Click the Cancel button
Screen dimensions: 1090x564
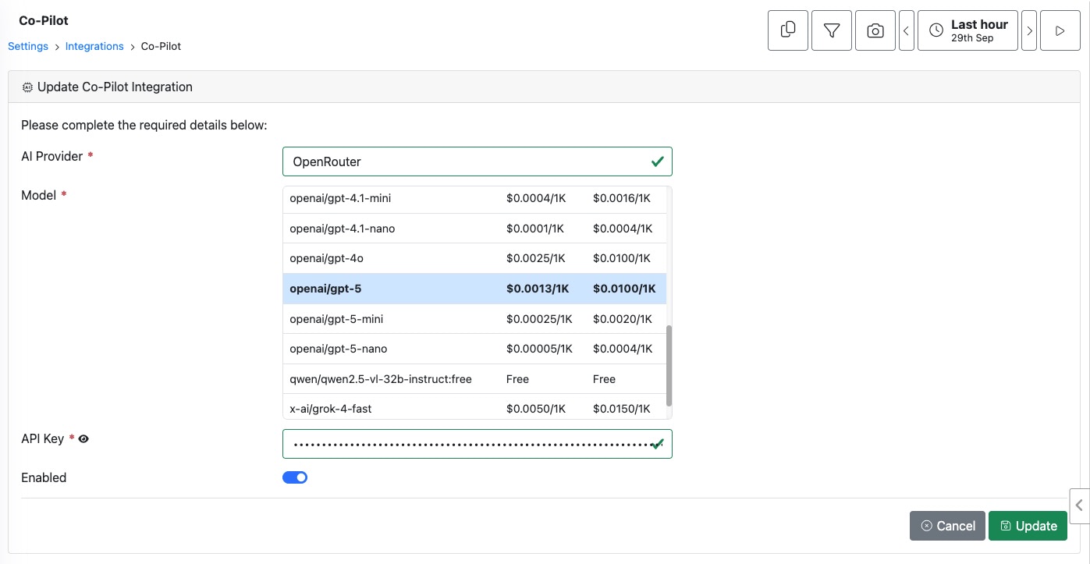[947, 526]
